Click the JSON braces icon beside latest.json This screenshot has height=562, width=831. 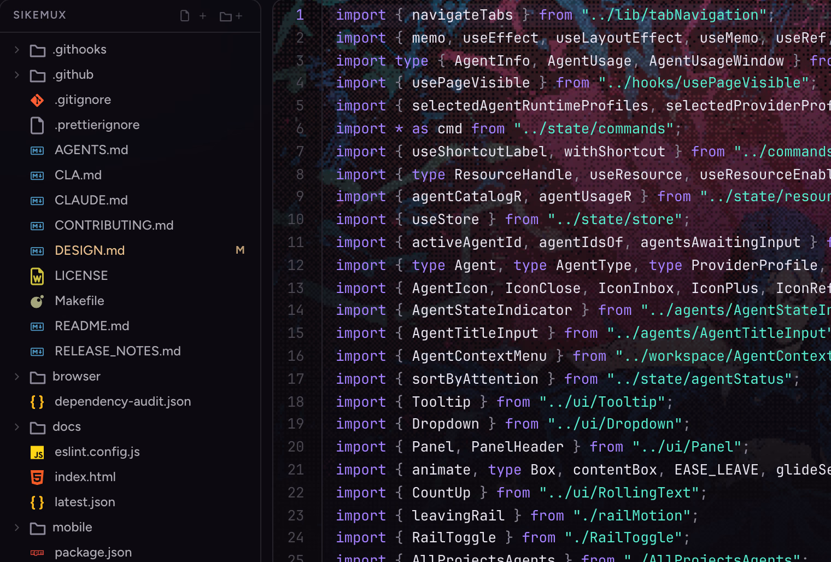click(x=37, y=502)
